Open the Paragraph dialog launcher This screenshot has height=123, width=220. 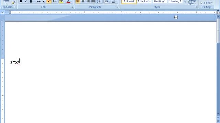click(118, 7)
